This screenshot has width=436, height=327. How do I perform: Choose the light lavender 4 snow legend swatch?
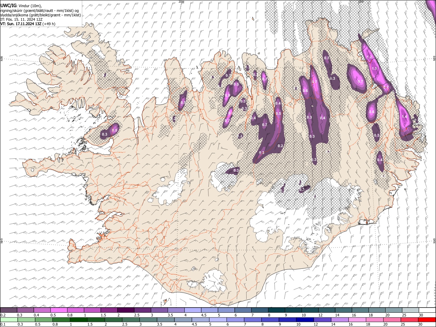[192, 310]
